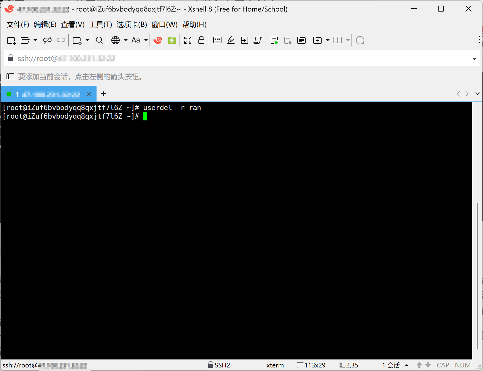
Task: Launch Xftp from the toolbar
Action: tap(171, 40)
